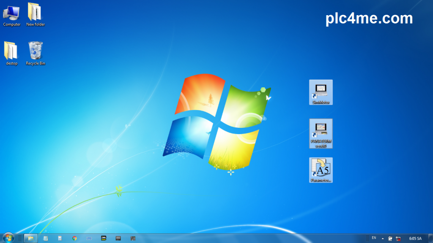The image size is (433, 243).
Task: Click the Show desktop button strip
Action: tap(431, 238)
